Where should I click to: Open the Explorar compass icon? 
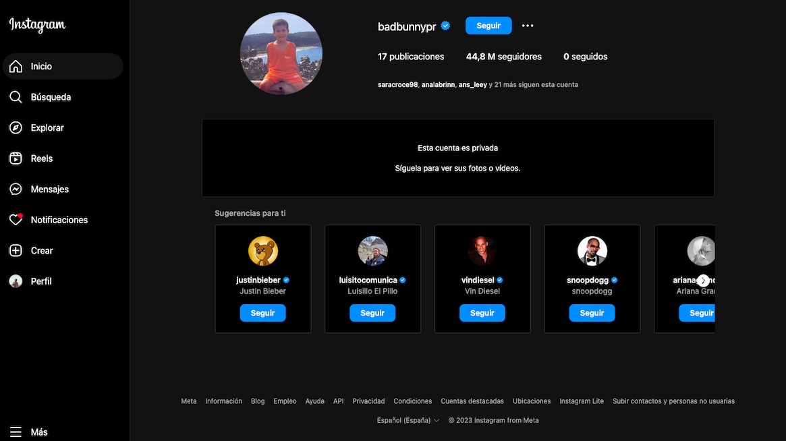pos(16,128)
